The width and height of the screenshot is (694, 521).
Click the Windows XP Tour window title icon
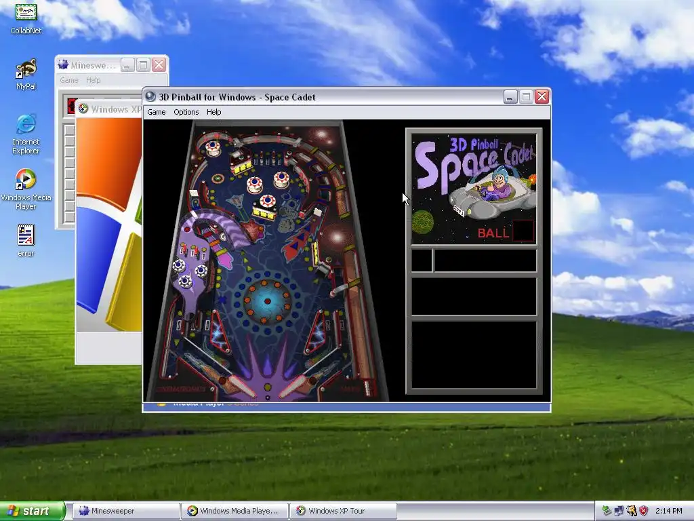coord(83,109)
